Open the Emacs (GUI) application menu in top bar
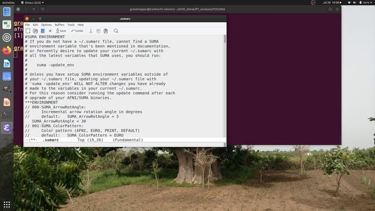 (x=32, y=2)
